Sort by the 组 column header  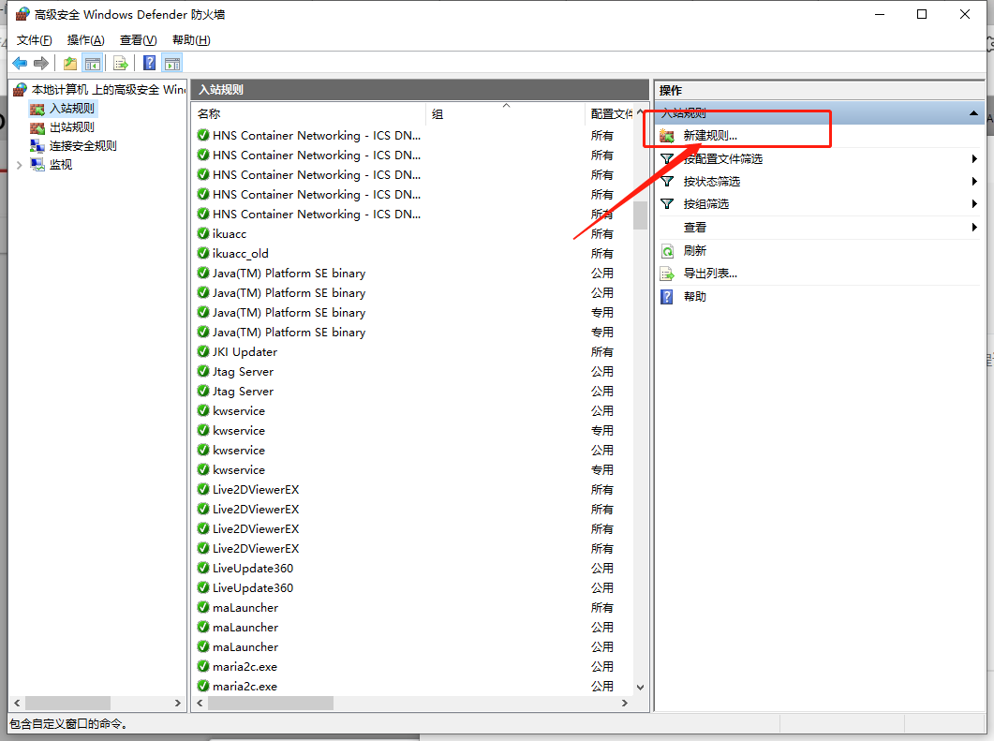point(506,114)
